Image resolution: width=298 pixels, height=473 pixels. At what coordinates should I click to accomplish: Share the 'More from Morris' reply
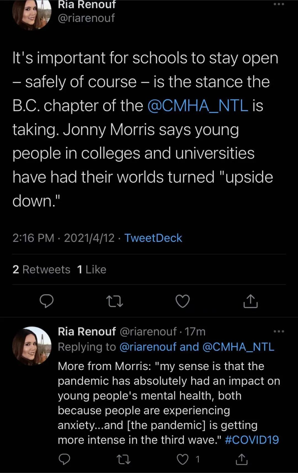(x=242, y=459)
